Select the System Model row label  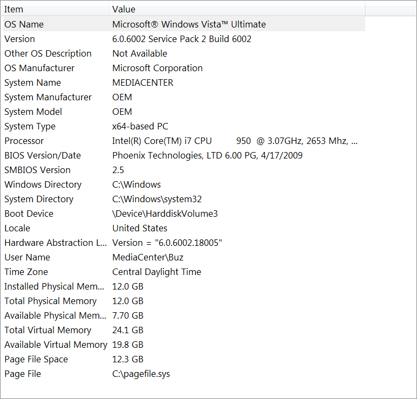coord(33,112)
